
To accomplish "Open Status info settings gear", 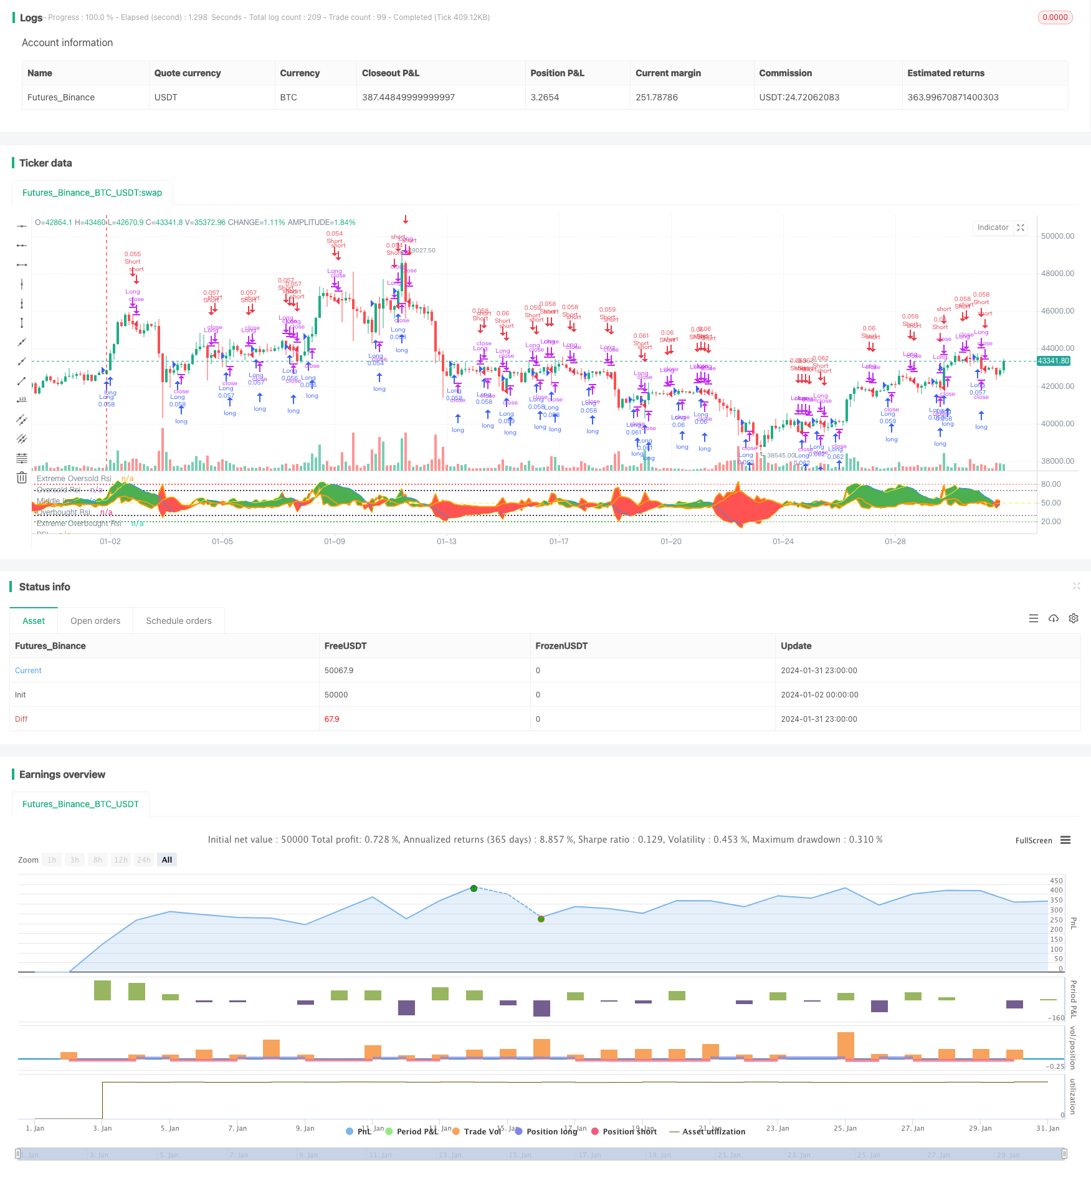I will 1074,618.
